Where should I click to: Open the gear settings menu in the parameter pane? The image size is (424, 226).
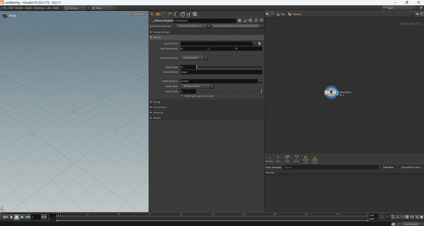(x=239, y=20)
